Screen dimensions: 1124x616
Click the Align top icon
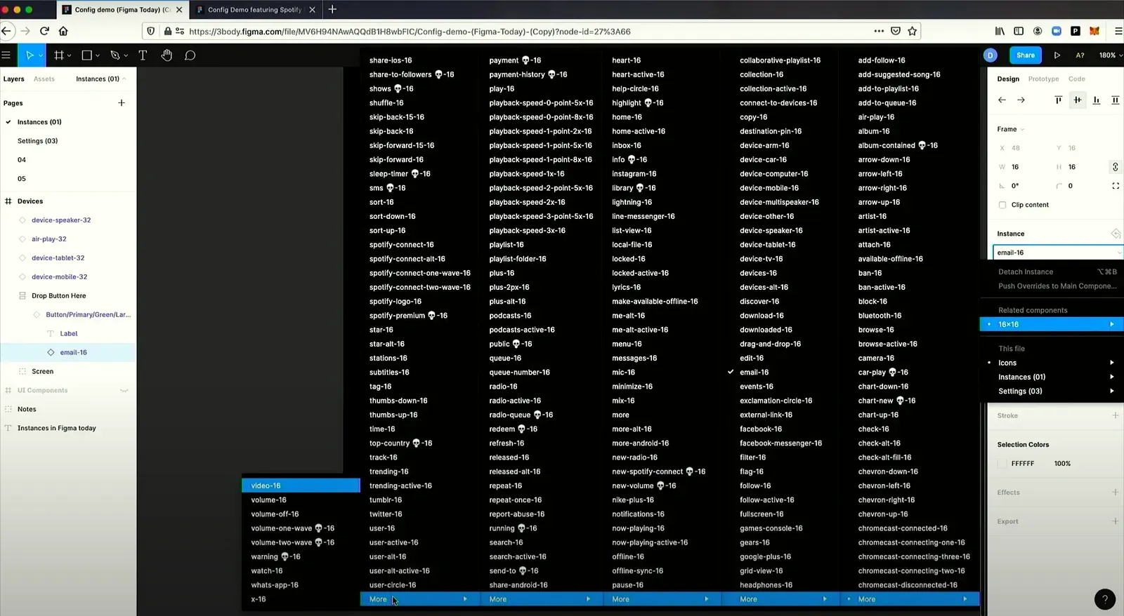point(1059,100)
